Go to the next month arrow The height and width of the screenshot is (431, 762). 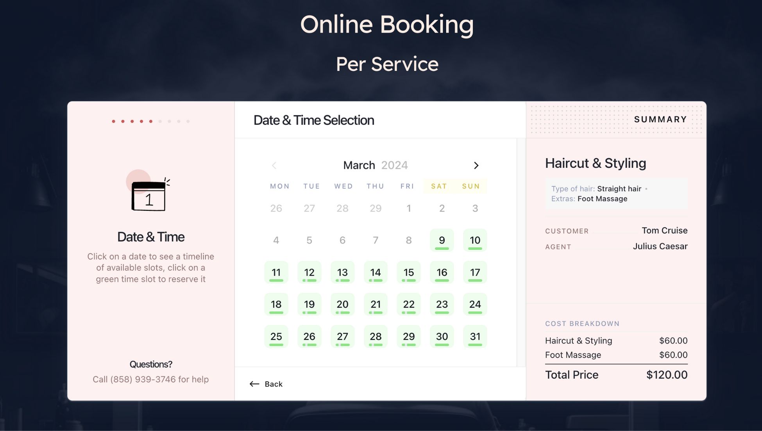(476, 166)
